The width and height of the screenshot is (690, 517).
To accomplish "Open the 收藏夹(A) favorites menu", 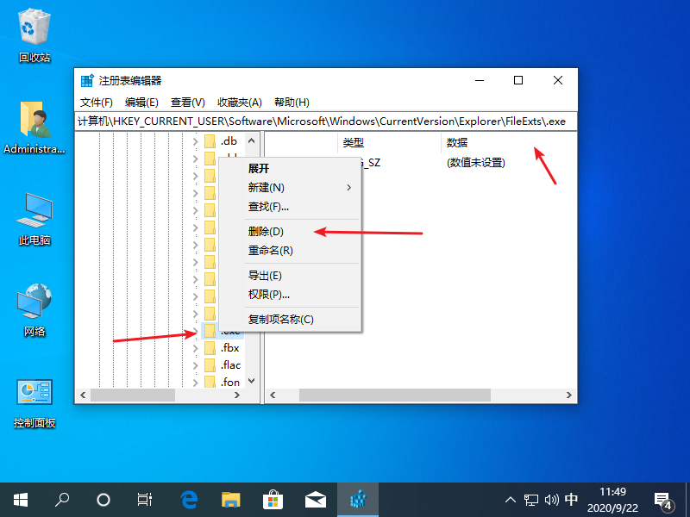I will [239, 102].
